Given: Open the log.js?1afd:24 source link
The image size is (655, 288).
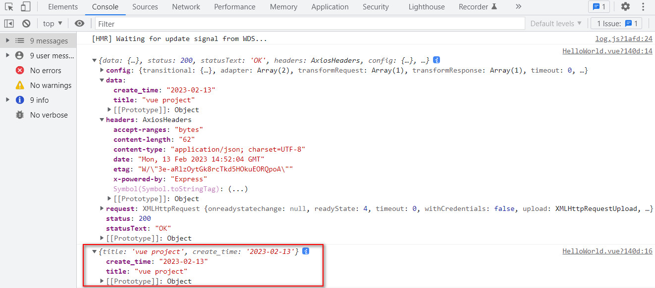Looking at the screenshot, I should (623, 39).
